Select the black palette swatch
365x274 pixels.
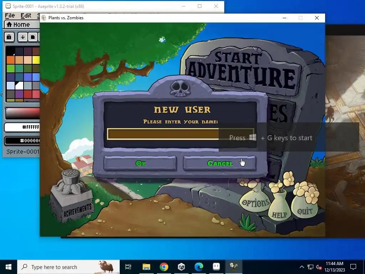(10, 51)
